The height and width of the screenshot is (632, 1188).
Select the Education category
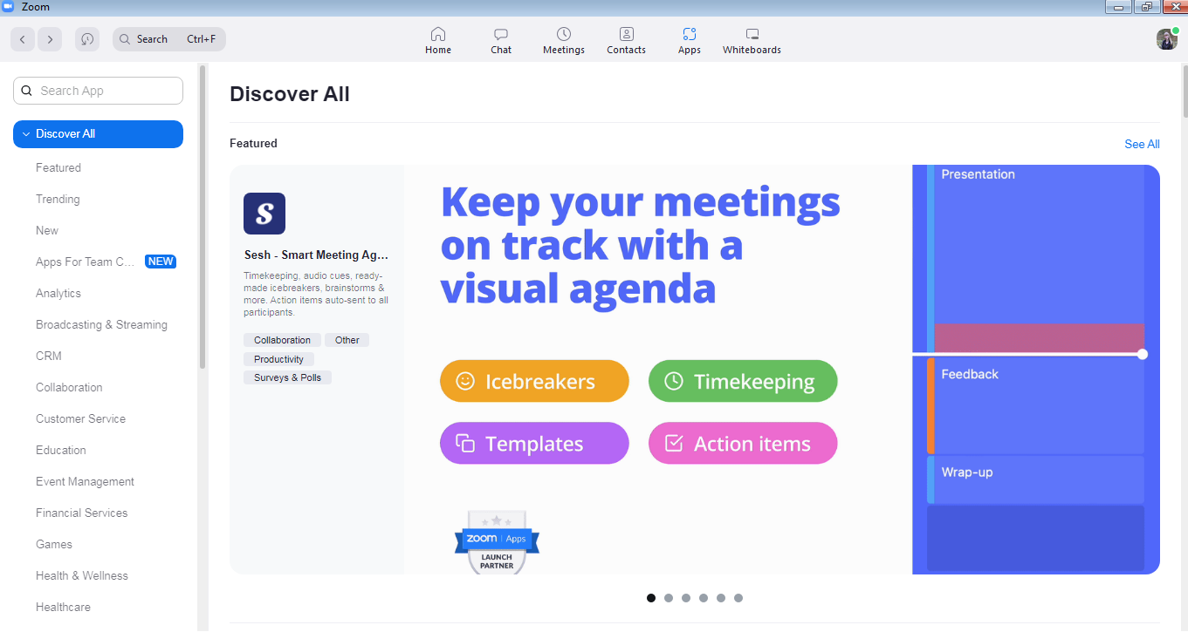[x=61, y=450]
